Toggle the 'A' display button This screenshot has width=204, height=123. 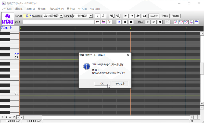(6, 117)
